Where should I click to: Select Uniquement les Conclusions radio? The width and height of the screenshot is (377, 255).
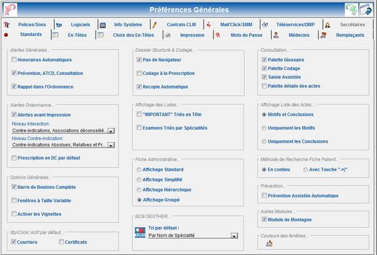coord(264,142)
